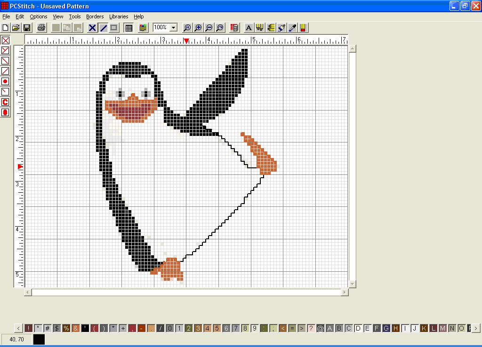
Task: Toggle the full stitch X drawing mode
Action: coord(92,28)
